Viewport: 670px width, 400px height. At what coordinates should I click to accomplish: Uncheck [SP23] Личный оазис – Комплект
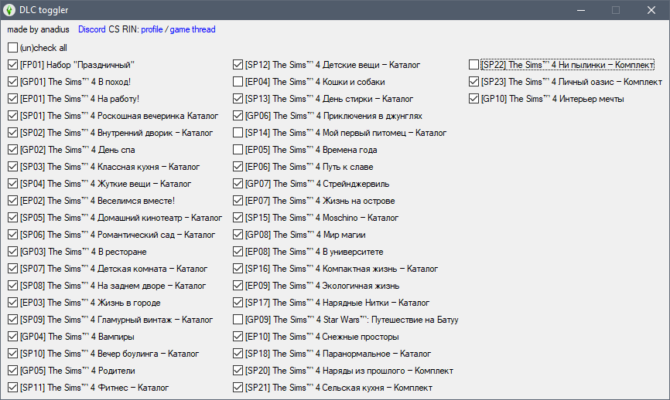coord(474,82)
